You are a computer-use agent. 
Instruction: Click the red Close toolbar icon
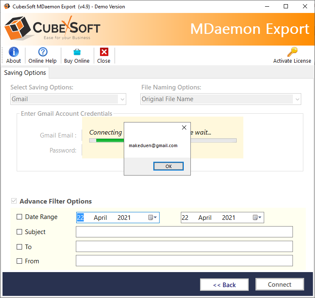pyautogui.click(x=104, y=52)
